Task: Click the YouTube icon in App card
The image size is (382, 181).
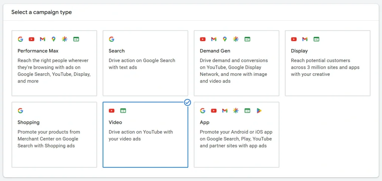Action: tap(214, 111)
